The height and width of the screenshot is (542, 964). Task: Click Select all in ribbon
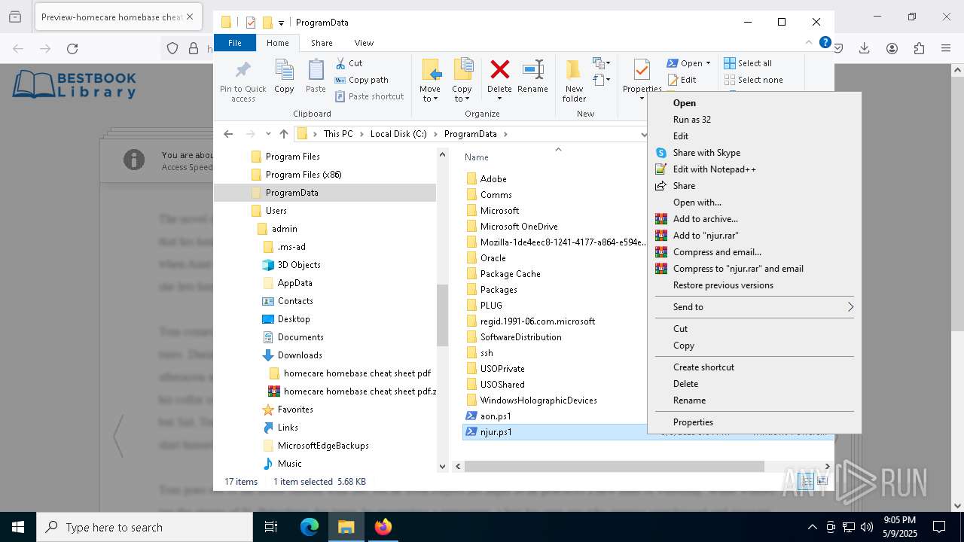coord(748,63)
